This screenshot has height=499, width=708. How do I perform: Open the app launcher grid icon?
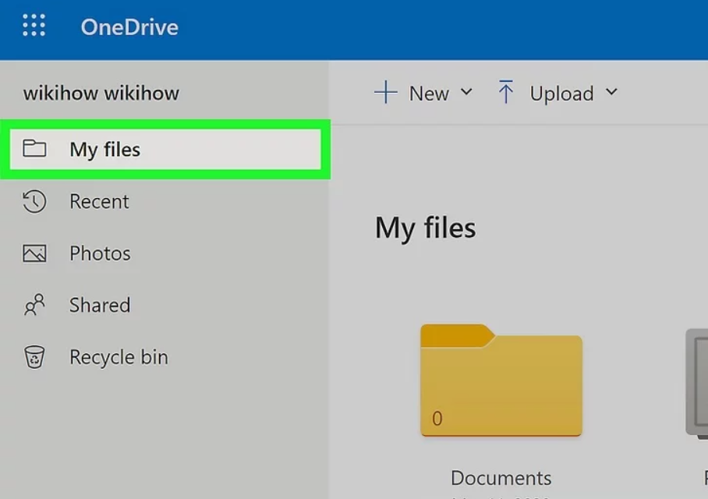[34, 25]
